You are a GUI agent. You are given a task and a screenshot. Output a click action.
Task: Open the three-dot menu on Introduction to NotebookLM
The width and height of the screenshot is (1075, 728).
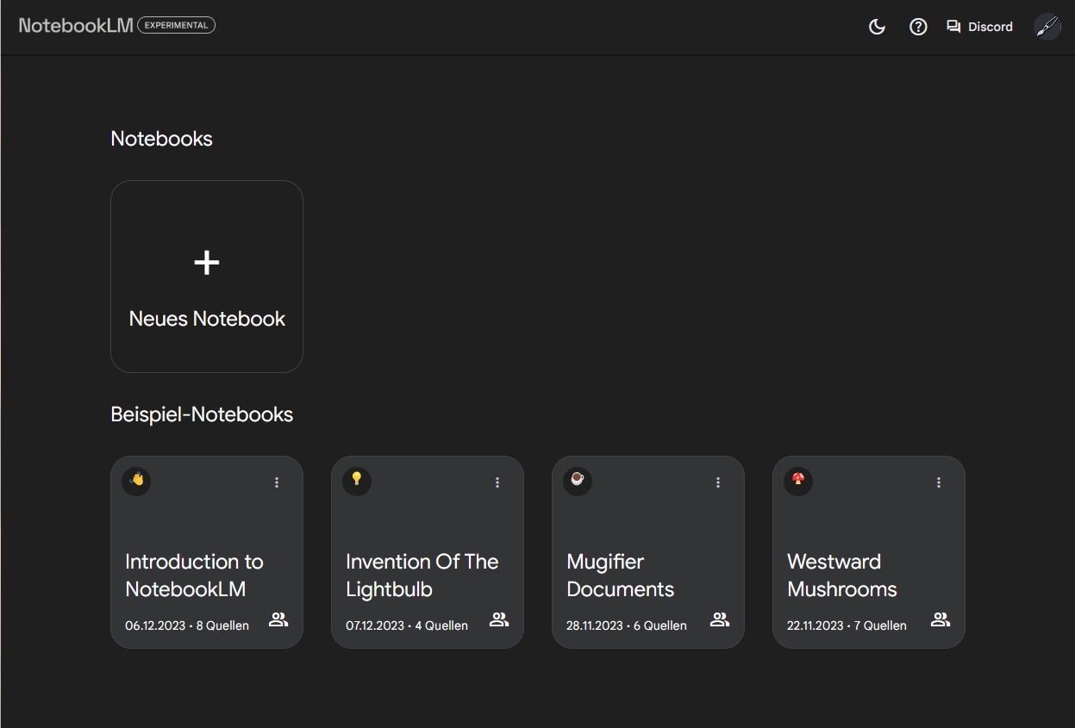(277, 482)
